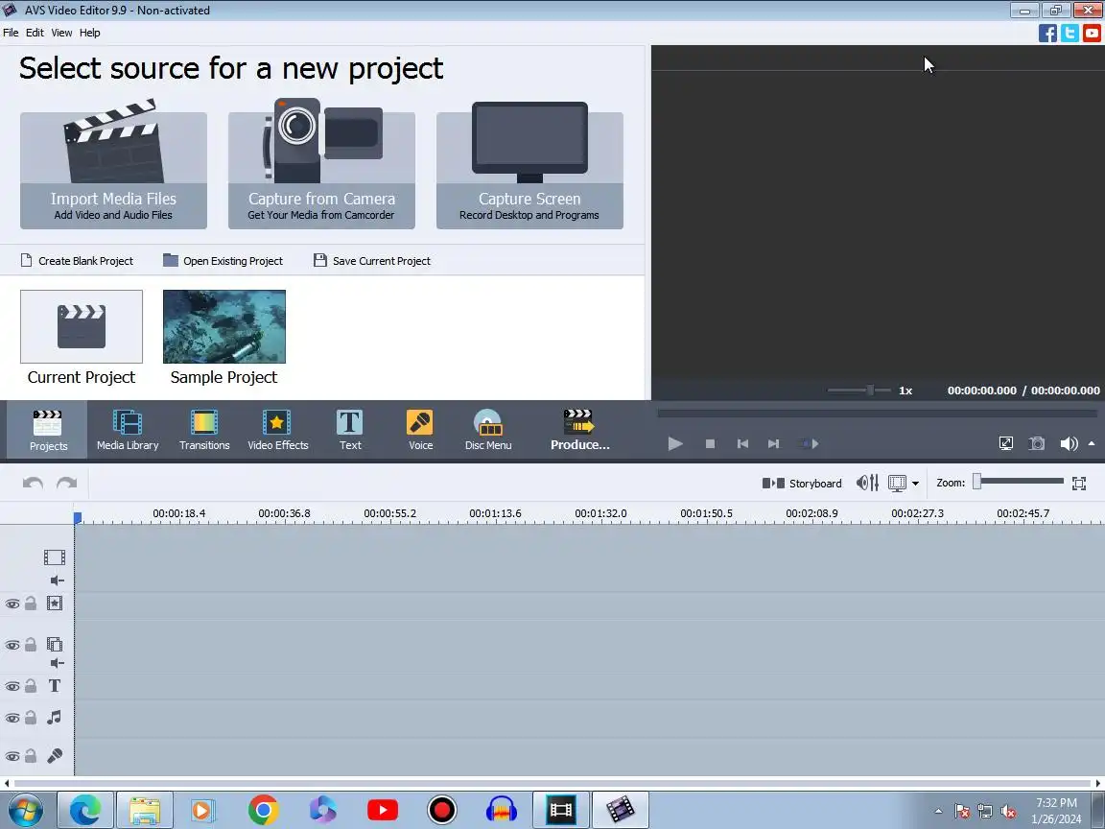
Task: Toggle visibility of text track
Action: click(12, 687)
